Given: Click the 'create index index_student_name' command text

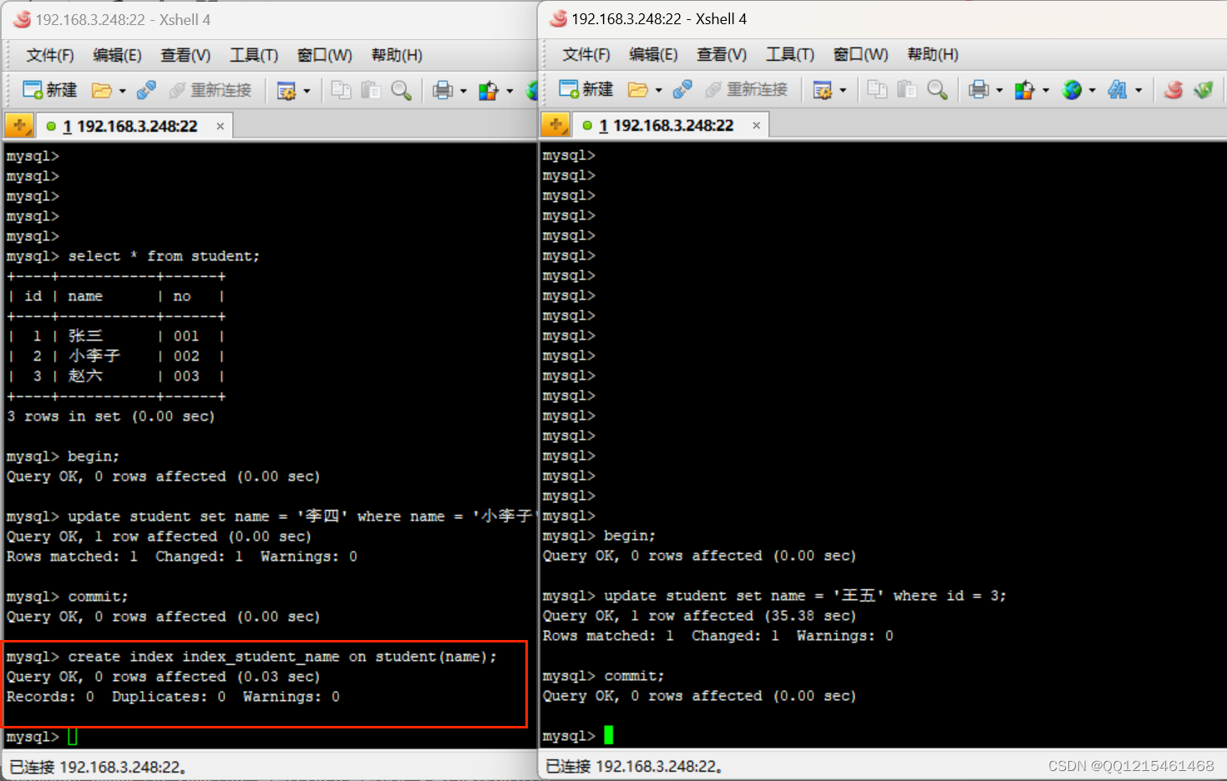Looking at the screenshot, I should point(282,657).
